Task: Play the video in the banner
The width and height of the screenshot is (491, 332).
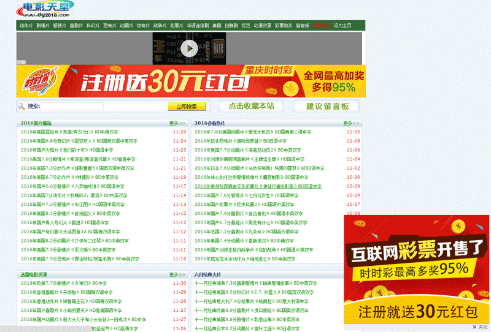Action: click(x=189, y=48)
